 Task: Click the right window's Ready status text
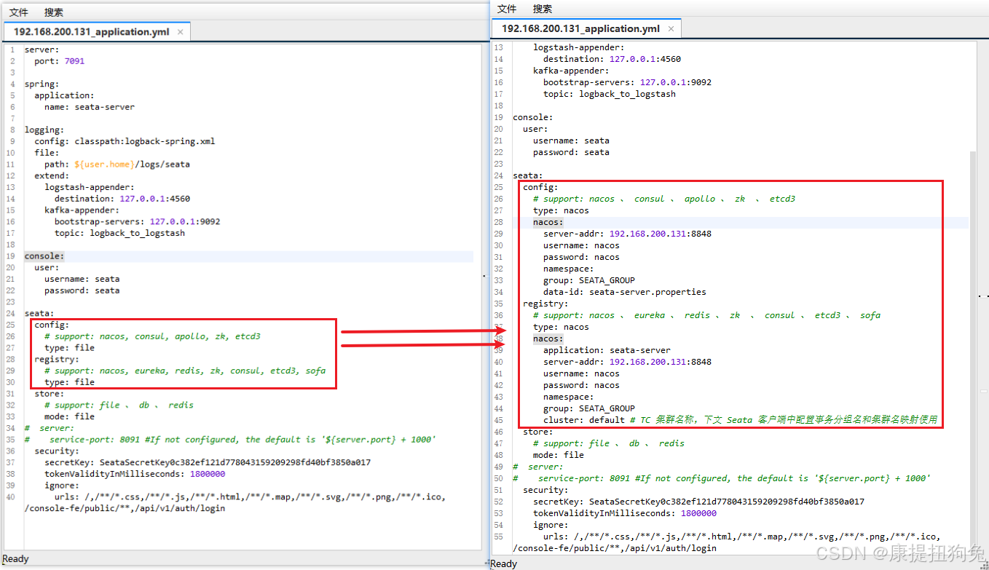pos(504,563)
